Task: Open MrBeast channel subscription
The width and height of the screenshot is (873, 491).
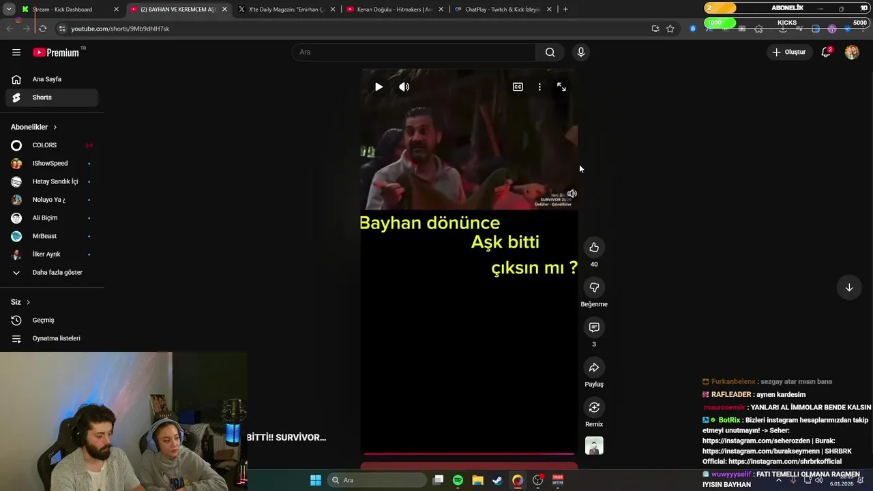Action: [52, 236]
